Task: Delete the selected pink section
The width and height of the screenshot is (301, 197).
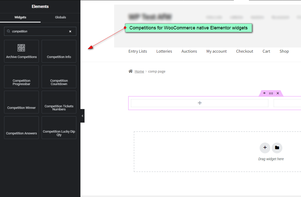Action: 278,93
